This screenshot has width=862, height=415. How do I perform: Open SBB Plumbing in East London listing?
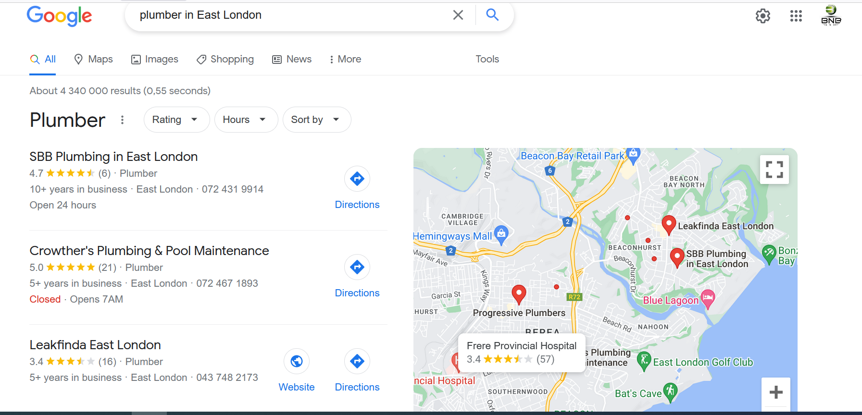113,157
